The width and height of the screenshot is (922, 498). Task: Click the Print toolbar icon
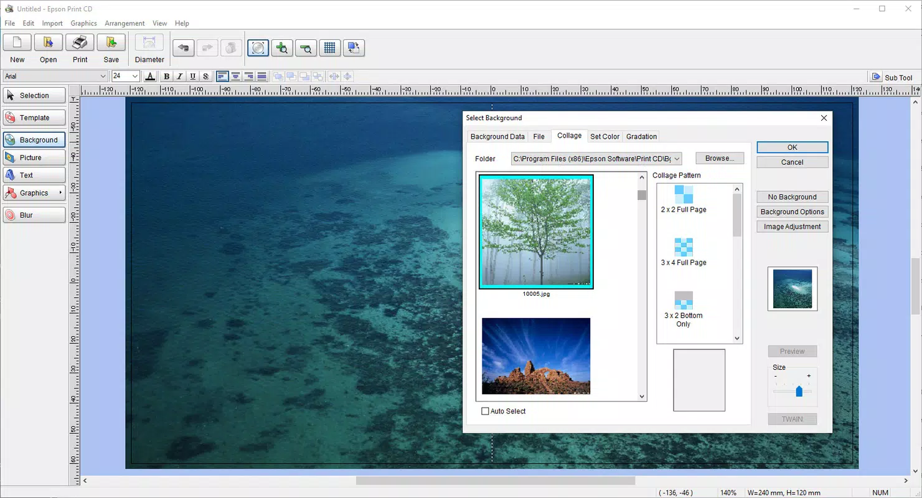[x=80, y=43]
